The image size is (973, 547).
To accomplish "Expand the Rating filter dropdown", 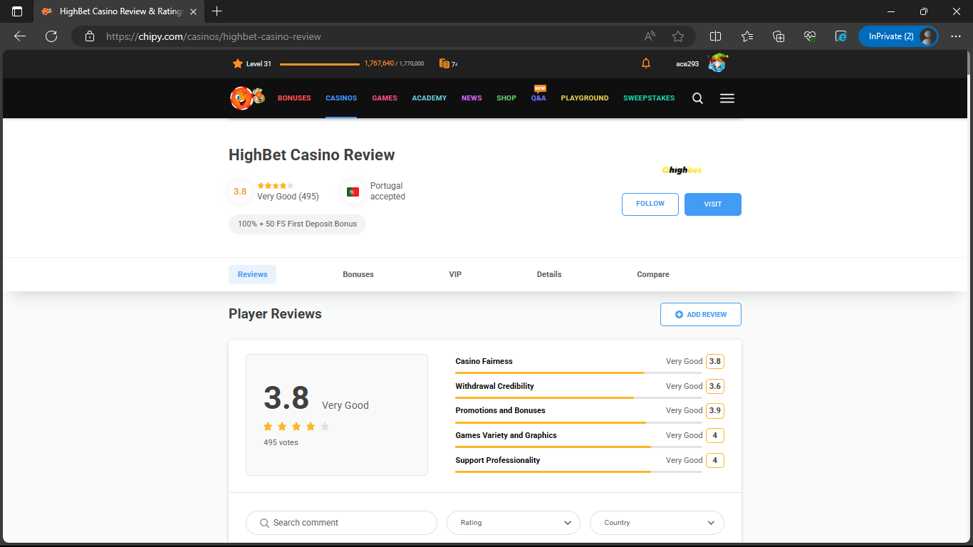I will pyautogui.click(x=514, y=523).
